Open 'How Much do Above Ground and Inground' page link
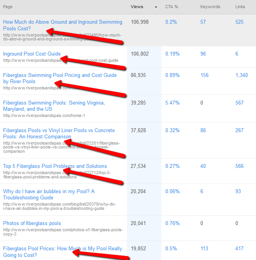This screenshot has width=256, height=260. tap(62, 22)
